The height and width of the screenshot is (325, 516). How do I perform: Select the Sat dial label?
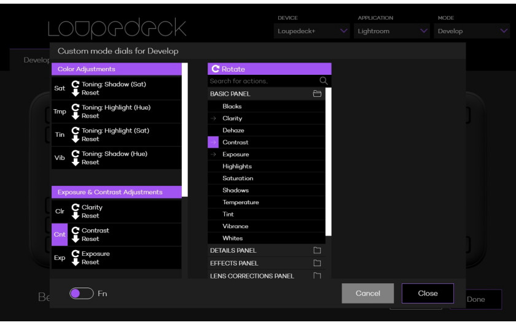point(60,88)
